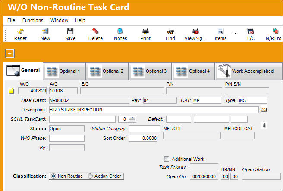Print the task card
This screenshot has height=191, width=283.
point(145,34)
